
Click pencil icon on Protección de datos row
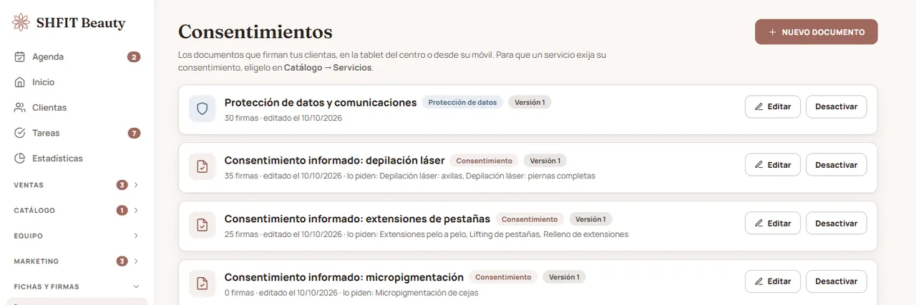click(x=759, y=106)
